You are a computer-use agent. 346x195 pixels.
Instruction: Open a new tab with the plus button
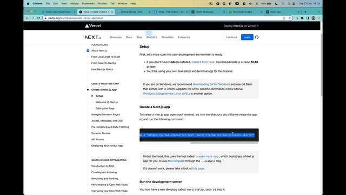point(305,12)
